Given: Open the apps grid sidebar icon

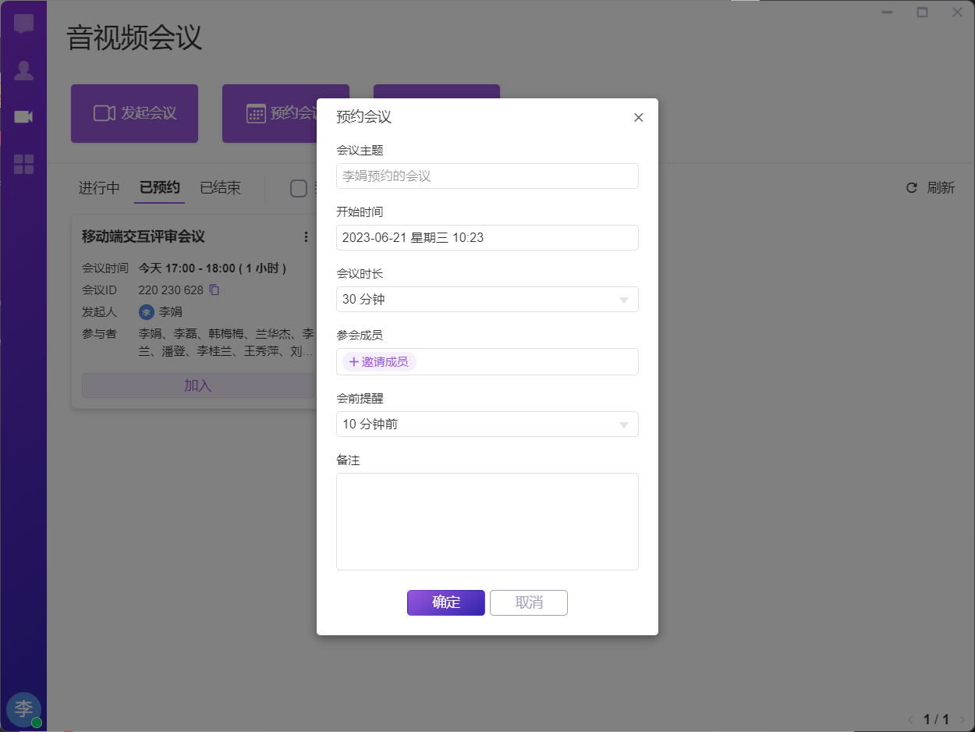Looking at the screenshot, I should click(x=23, y=164).
